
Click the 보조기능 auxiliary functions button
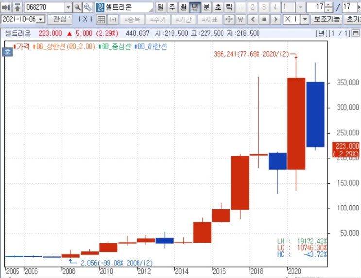(327, 19)
